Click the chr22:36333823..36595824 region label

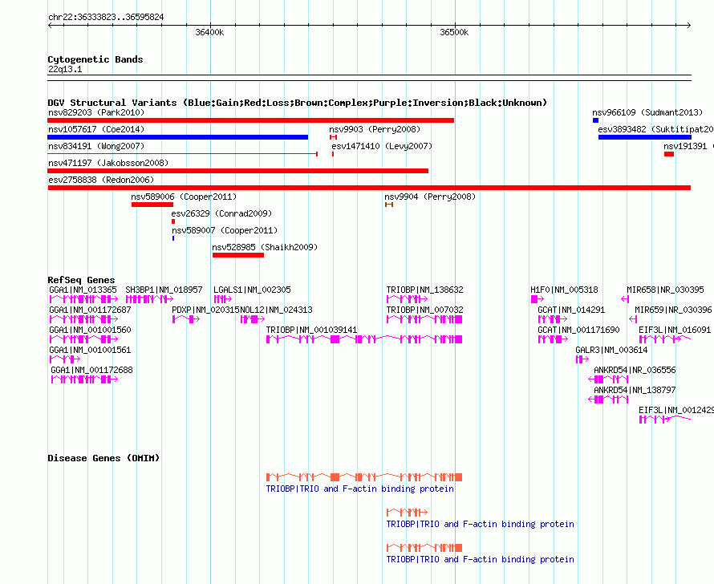tap(106, 17)
